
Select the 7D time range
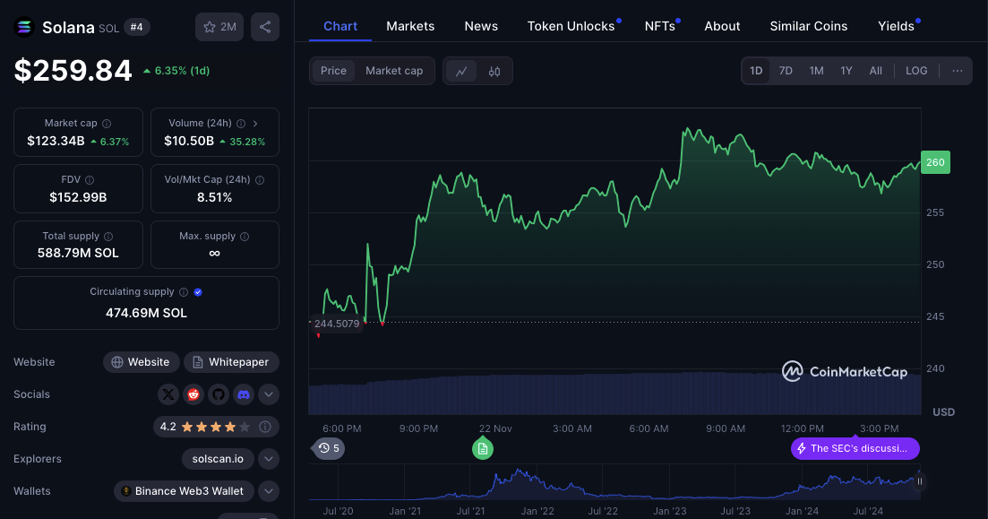(x=786, y=71)
